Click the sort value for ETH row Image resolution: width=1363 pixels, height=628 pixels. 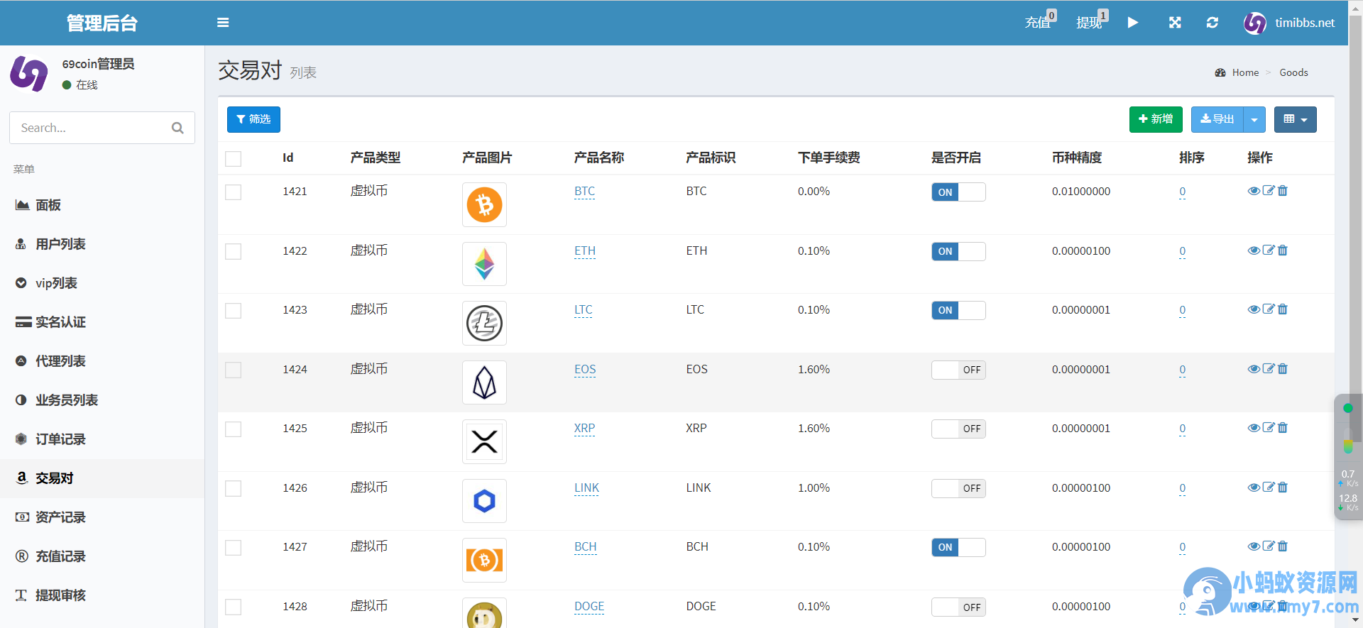(x=1182, y=251)
